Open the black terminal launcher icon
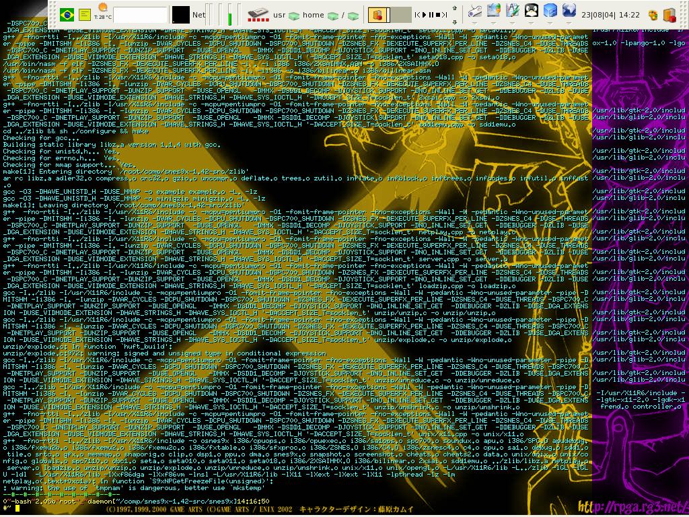 [x=180, y=15]
